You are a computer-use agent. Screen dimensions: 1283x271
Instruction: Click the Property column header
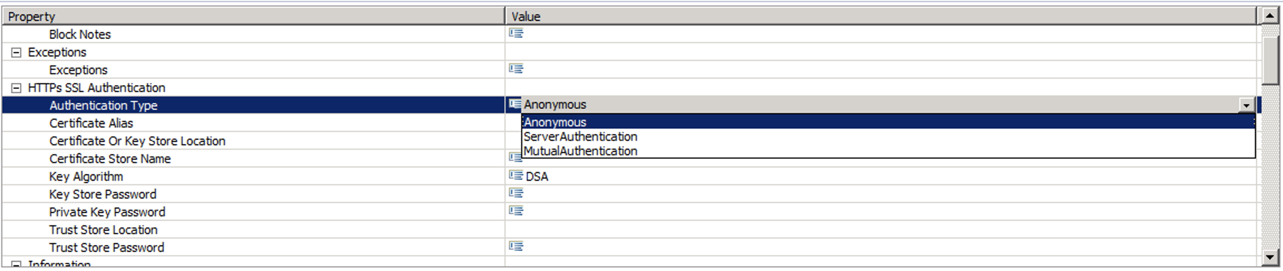pos(253,17)
